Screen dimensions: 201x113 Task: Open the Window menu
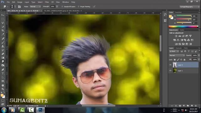click(x=66, y=2)
